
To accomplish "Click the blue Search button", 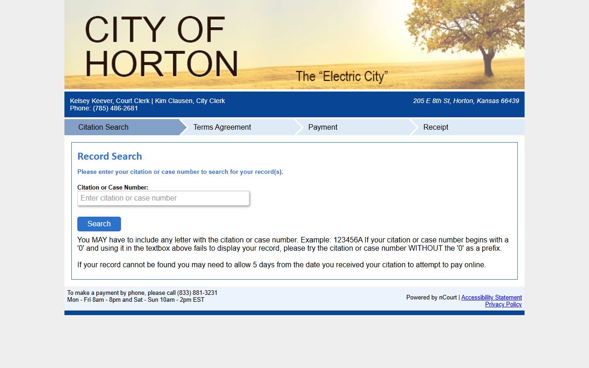I will coord(99,224).
